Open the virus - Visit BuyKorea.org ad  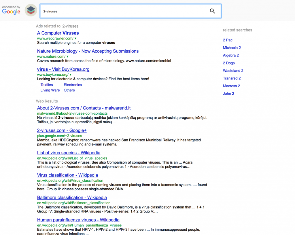63,69
